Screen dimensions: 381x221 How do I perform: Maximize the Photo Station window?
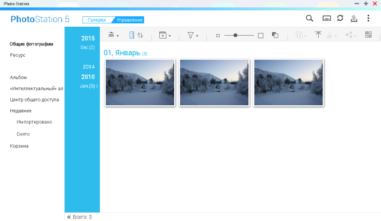click(366, 3)
